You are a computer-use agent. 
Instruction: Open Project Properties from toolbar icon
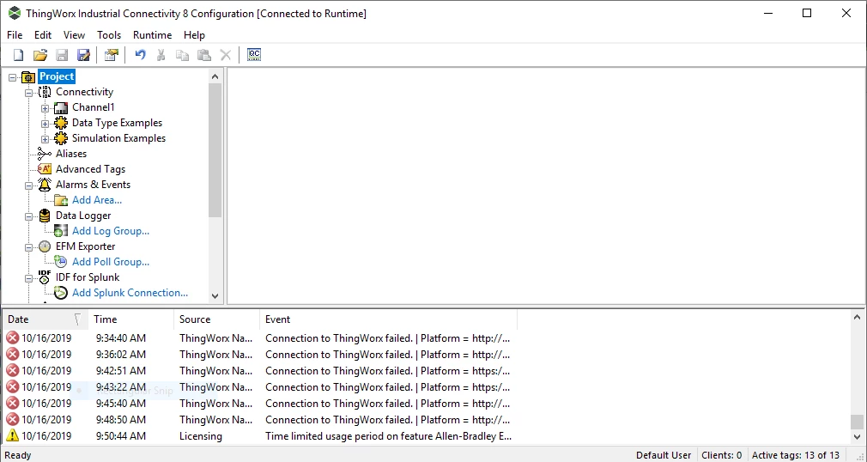coord(111,55)
